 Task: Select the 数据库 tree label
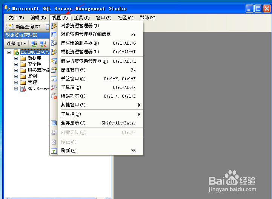click(35, 58)
